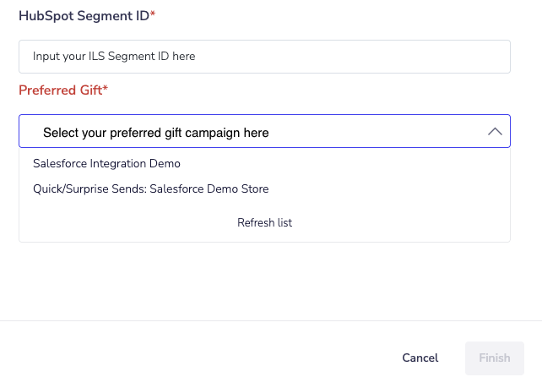Choose Quick/Surprise Sends: Salesforce Demo Store
Image resolution: width=542 pixels, height=388 pixels.
tap(150, 189)
